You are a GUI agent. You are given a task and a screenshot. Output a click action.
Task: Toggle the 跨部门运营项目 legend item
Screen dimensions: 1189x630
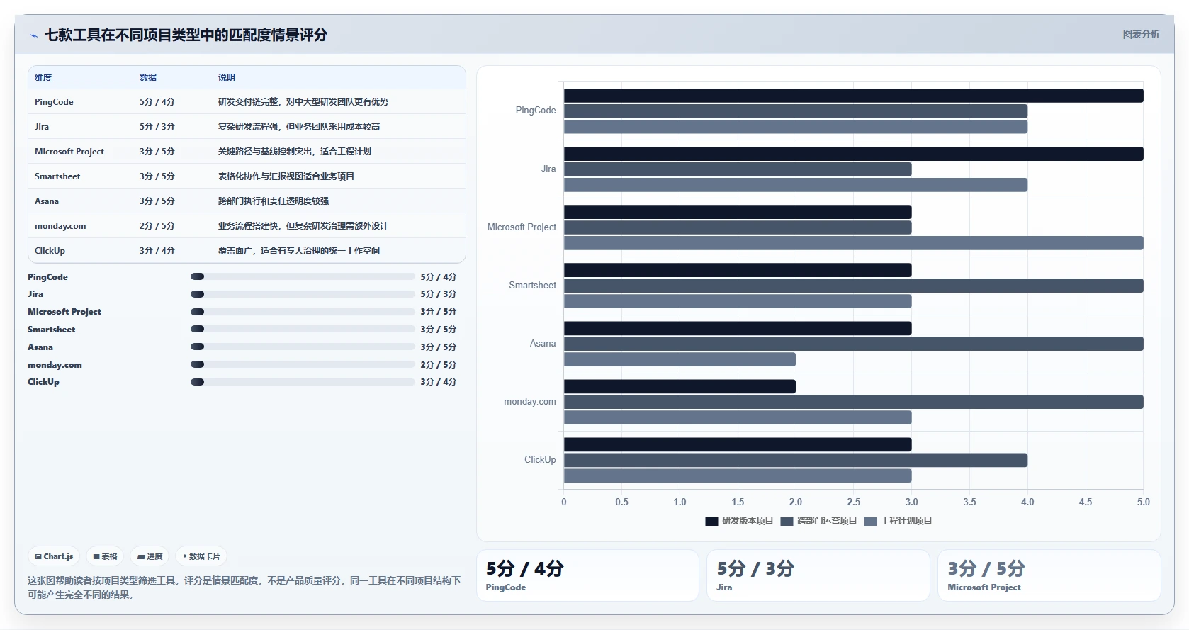coord(818,521)
